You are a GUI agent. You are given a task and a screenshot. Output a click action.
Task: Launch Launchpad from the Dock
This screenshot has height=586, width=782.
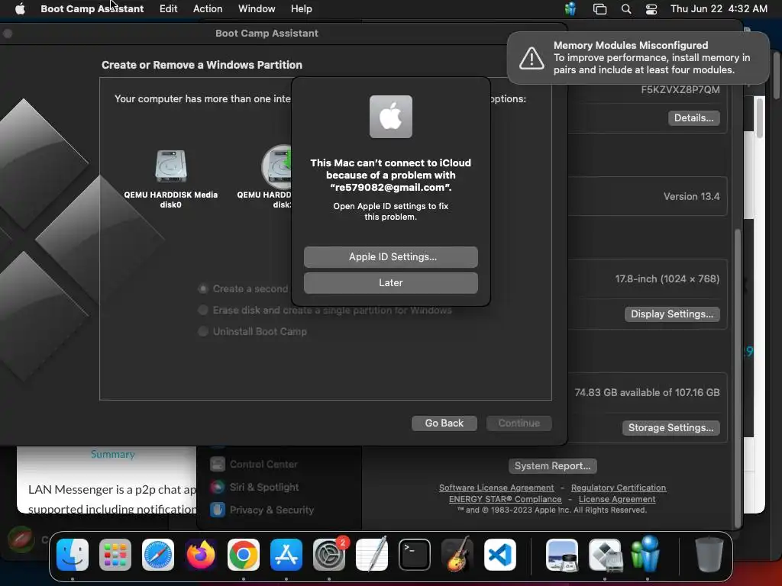pyautogui.click(x=115, y=555)
